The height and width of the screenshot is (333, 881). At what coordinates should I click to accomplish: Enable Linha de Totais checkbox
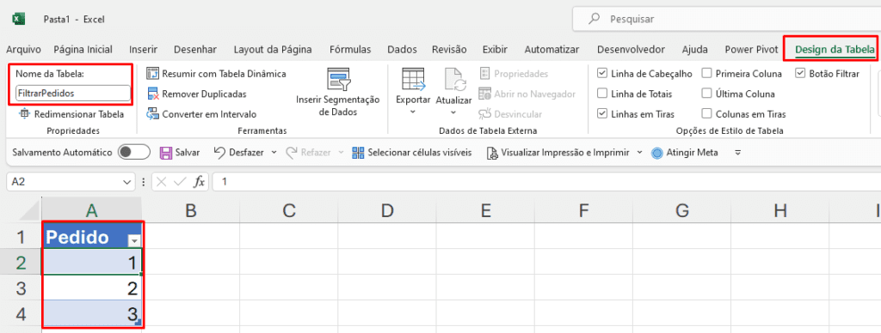pos(601,94)
